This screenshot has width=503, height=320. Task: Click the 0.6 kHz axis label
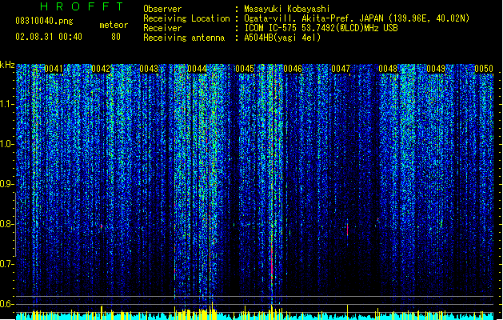tap(6, 304)
